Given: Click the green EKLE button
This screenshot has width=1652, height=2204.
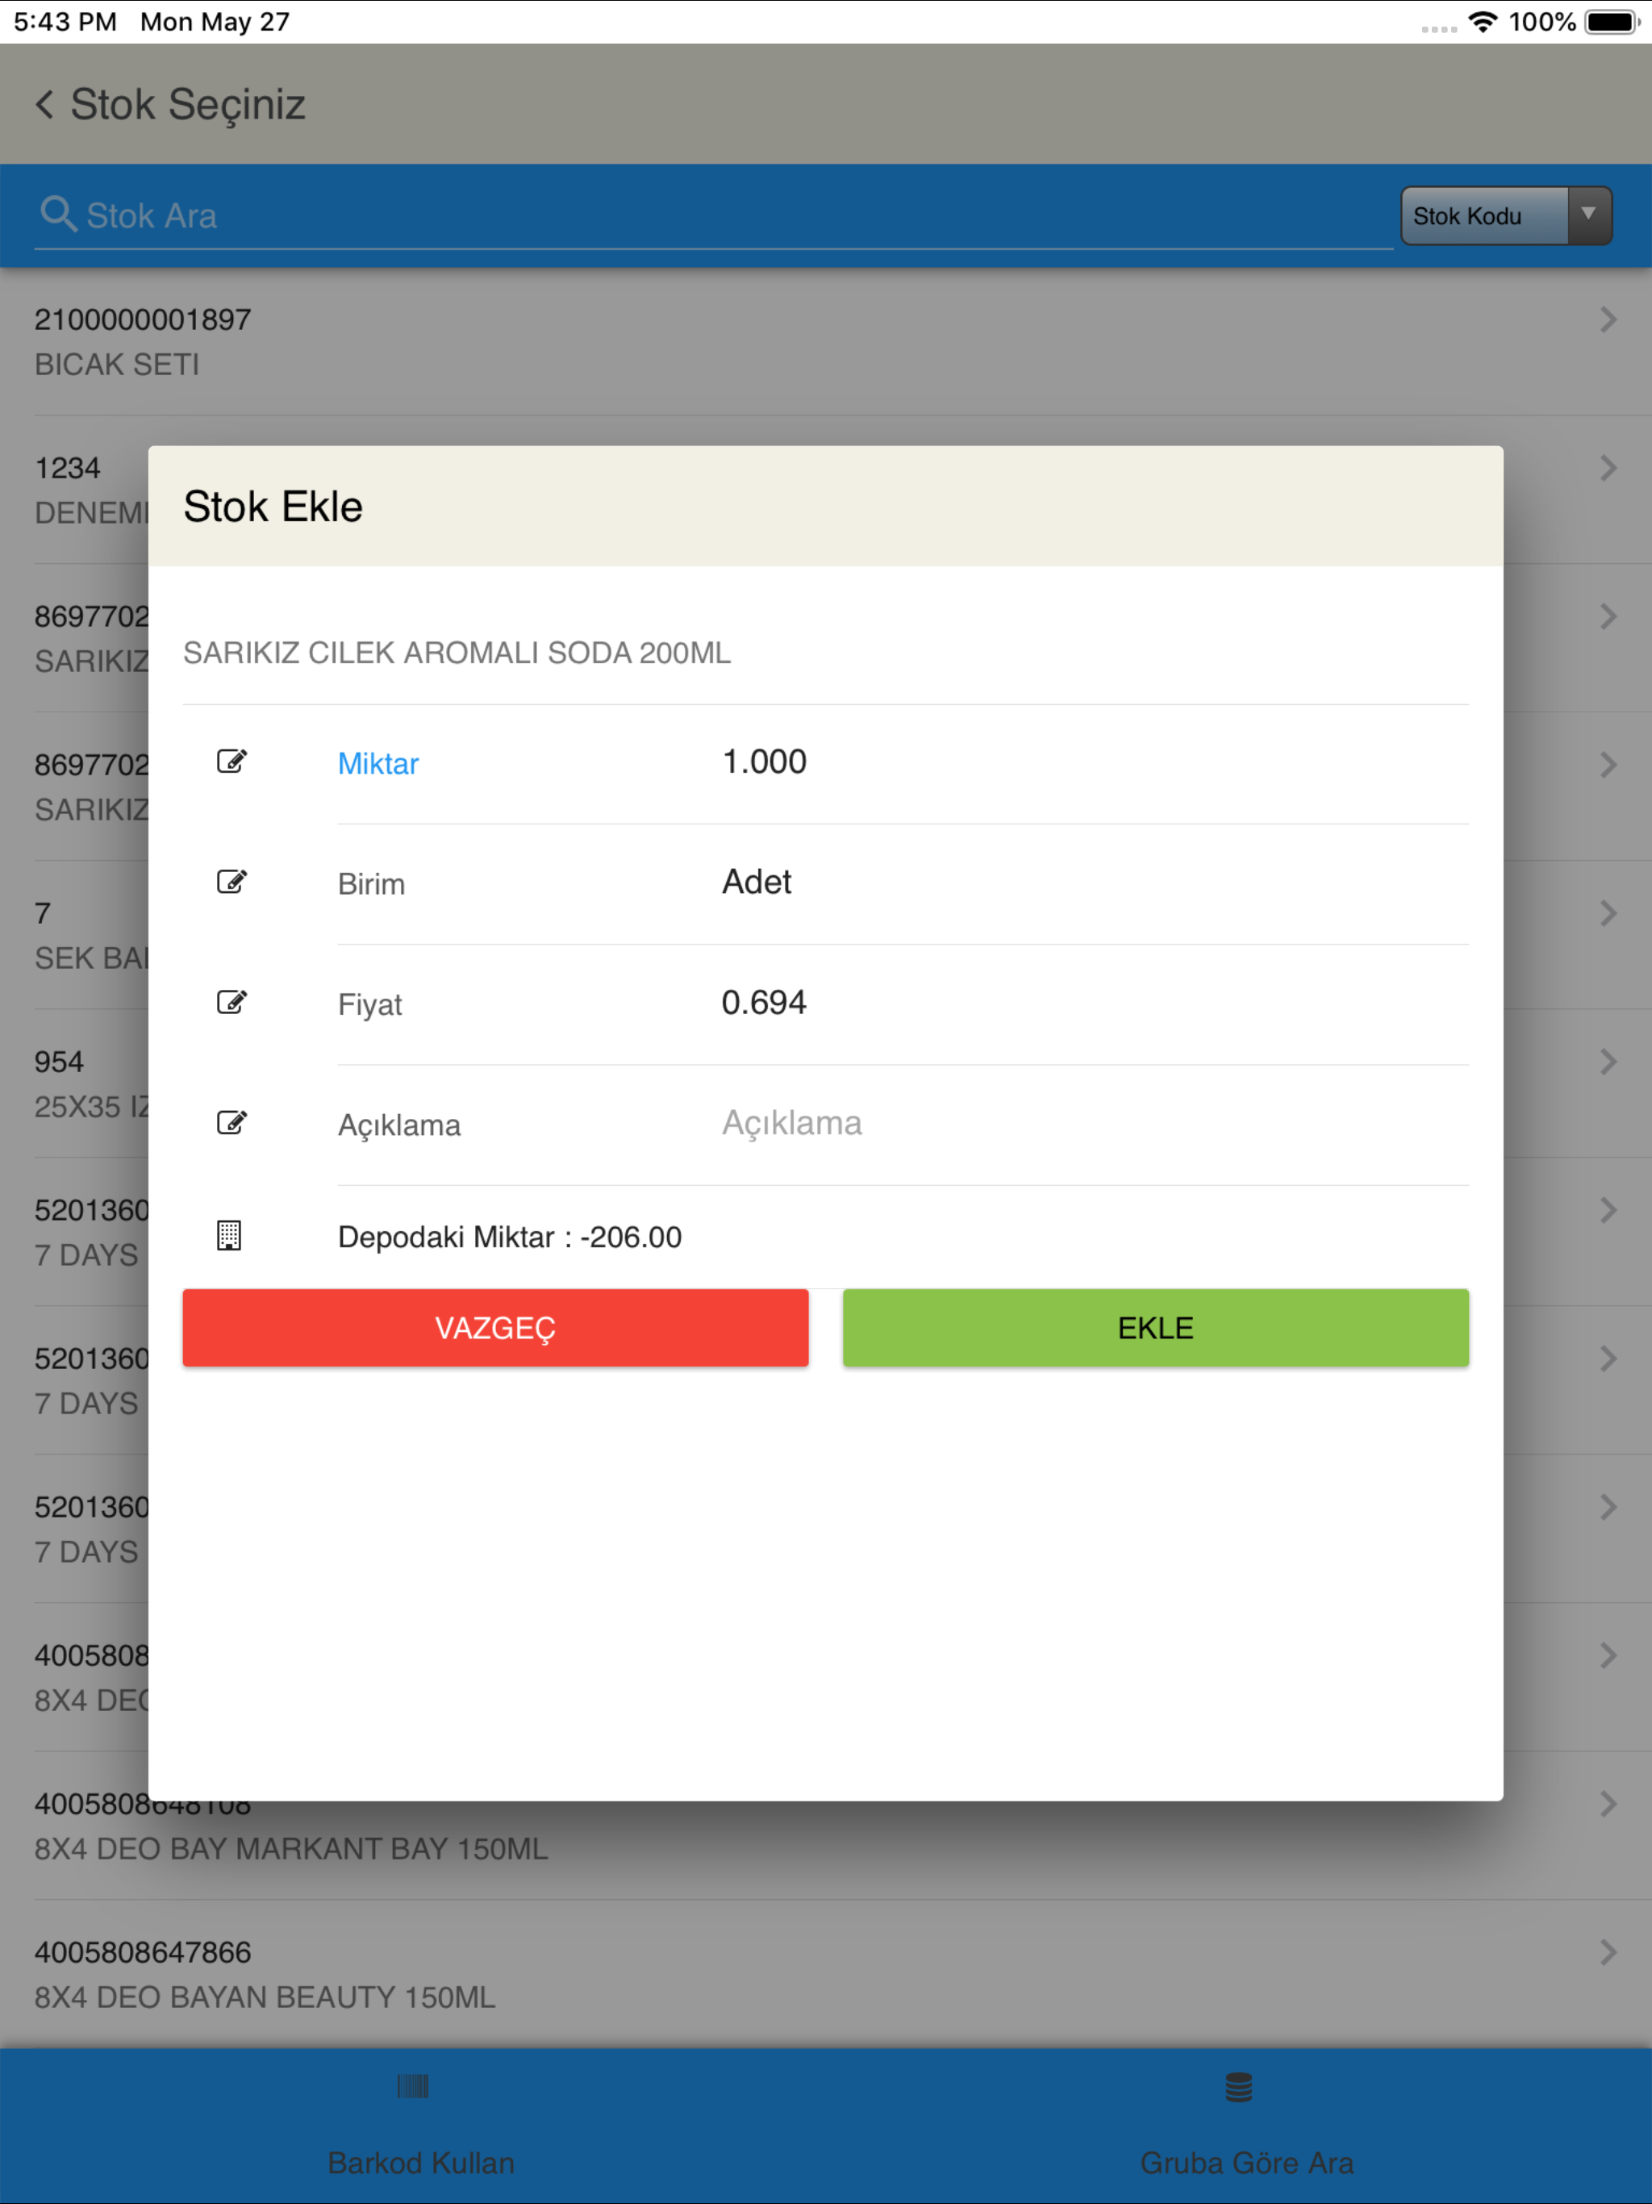Looking at the screenshot, I should click(1156, 1327).
